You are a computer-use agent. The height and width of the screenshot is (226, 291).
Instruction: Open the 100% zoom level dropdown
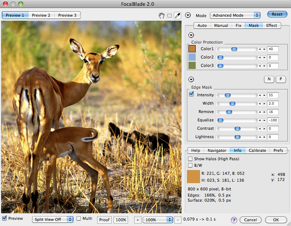pos(158,220)
